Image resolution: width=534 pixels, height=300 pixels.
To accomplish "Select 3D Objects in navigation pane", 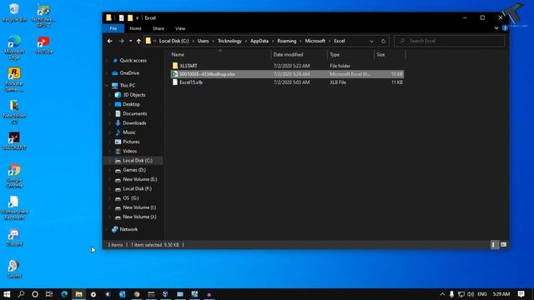I will [133, 95].
